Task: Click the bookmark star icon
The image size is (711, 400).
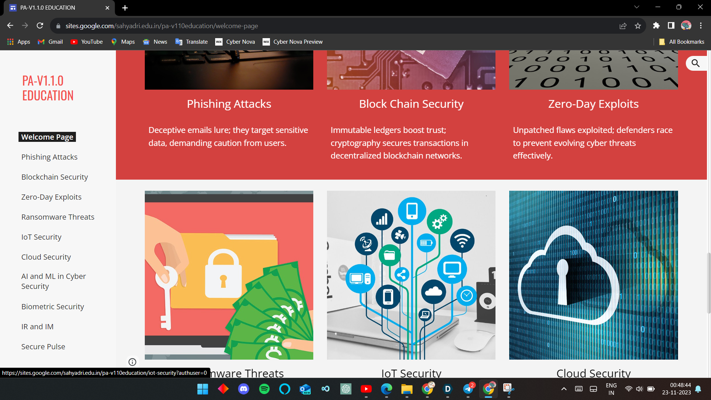Action: [x=638, y=26]
